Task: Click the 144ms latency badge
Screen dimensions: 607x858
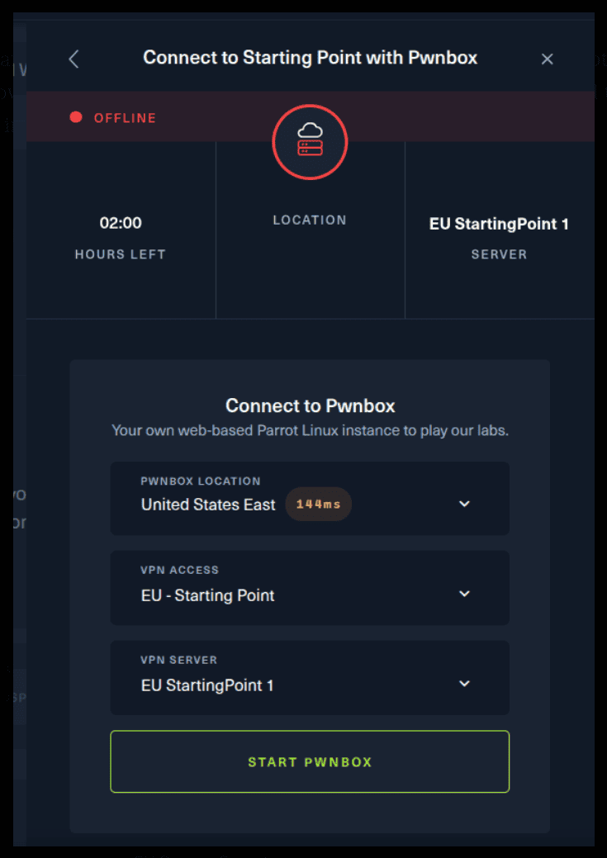Action: click(318, 505)
